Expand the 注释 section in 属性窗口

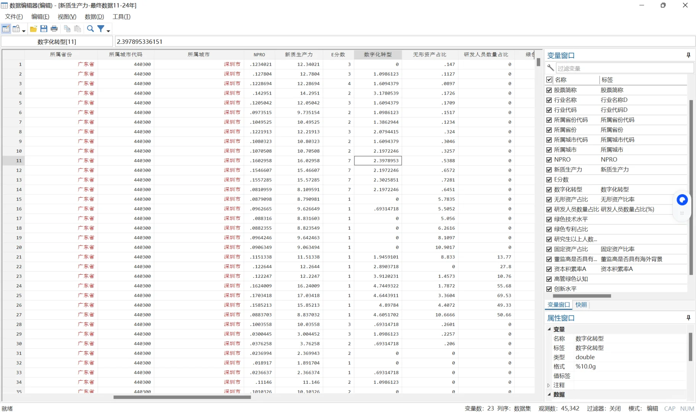(x=549, y=385)
